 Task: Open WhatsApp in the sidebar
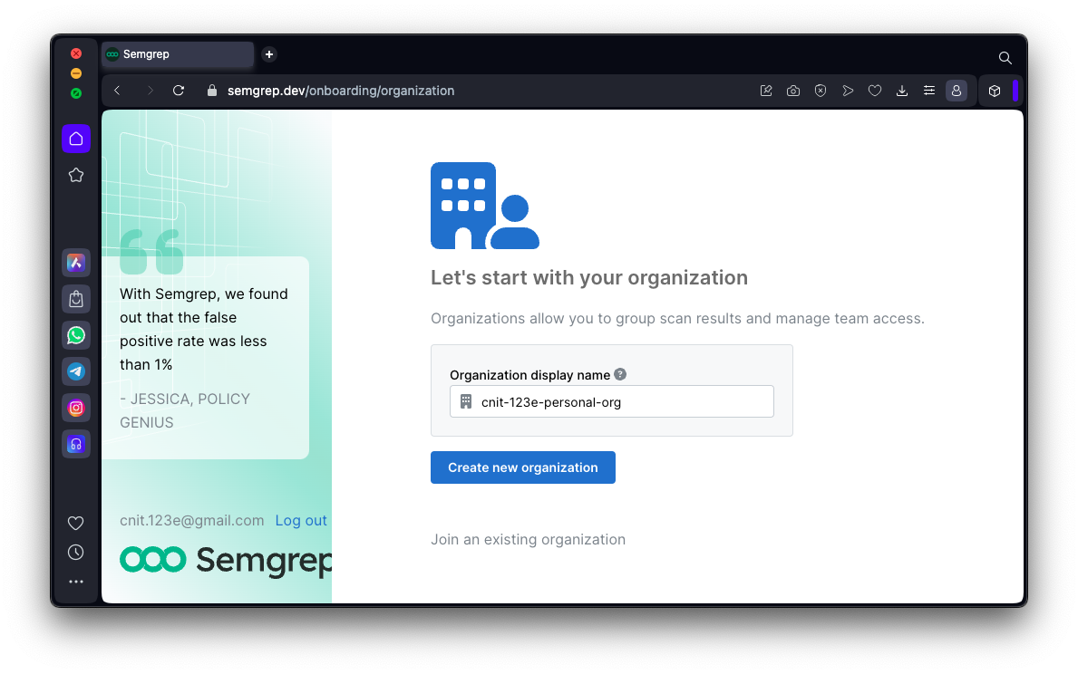tap(75, 335)
